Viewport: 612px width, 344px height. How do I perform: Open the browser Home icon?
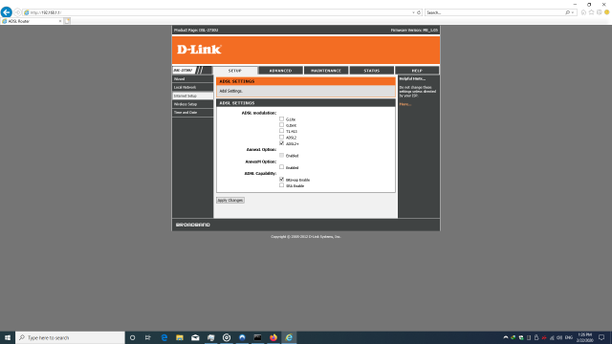(x=583, y=12)
